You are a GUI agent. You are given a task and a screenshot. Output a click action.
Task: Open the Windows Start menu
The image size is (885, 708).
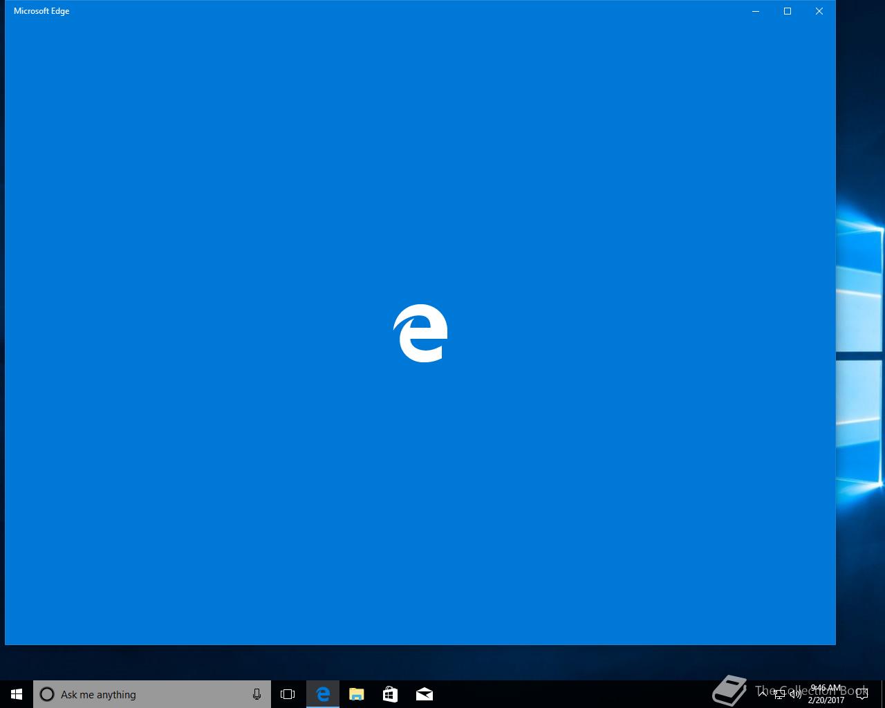point(17,694)
